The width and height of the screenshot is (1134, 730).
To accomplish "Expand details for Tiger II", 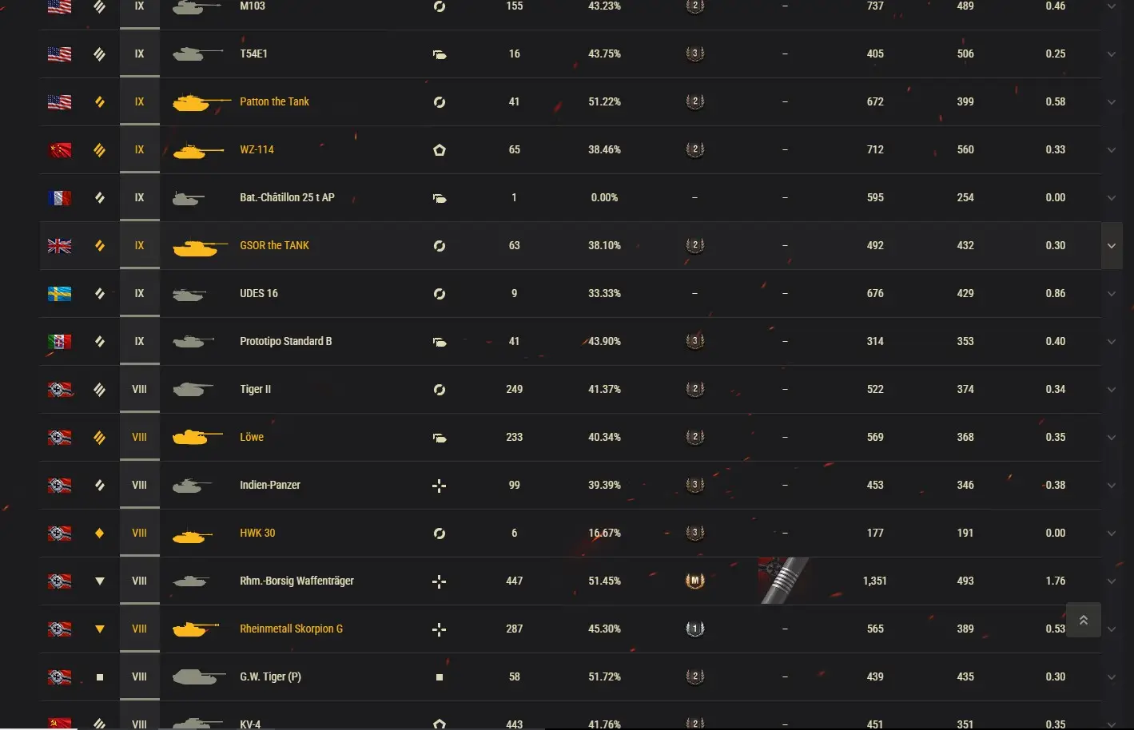I will 1111,389.
